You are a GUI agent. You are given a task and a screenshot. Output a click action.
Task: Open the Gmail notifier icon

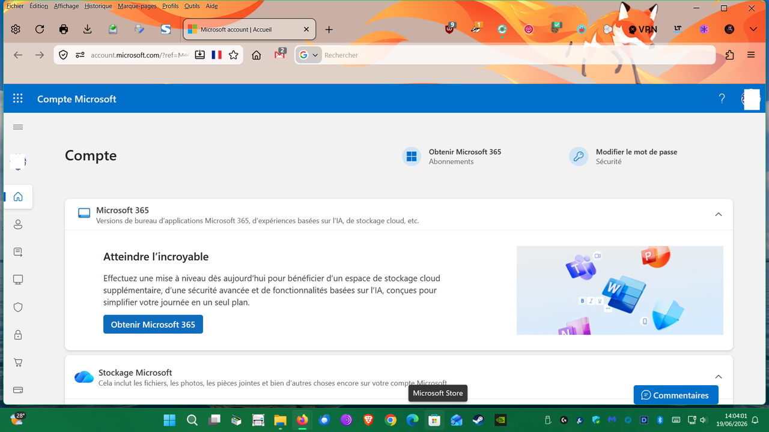pos(280,54)
